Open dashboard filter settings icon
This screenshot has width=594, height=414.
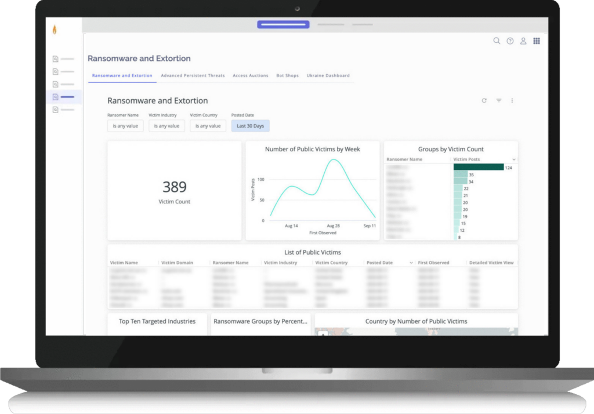498,101
